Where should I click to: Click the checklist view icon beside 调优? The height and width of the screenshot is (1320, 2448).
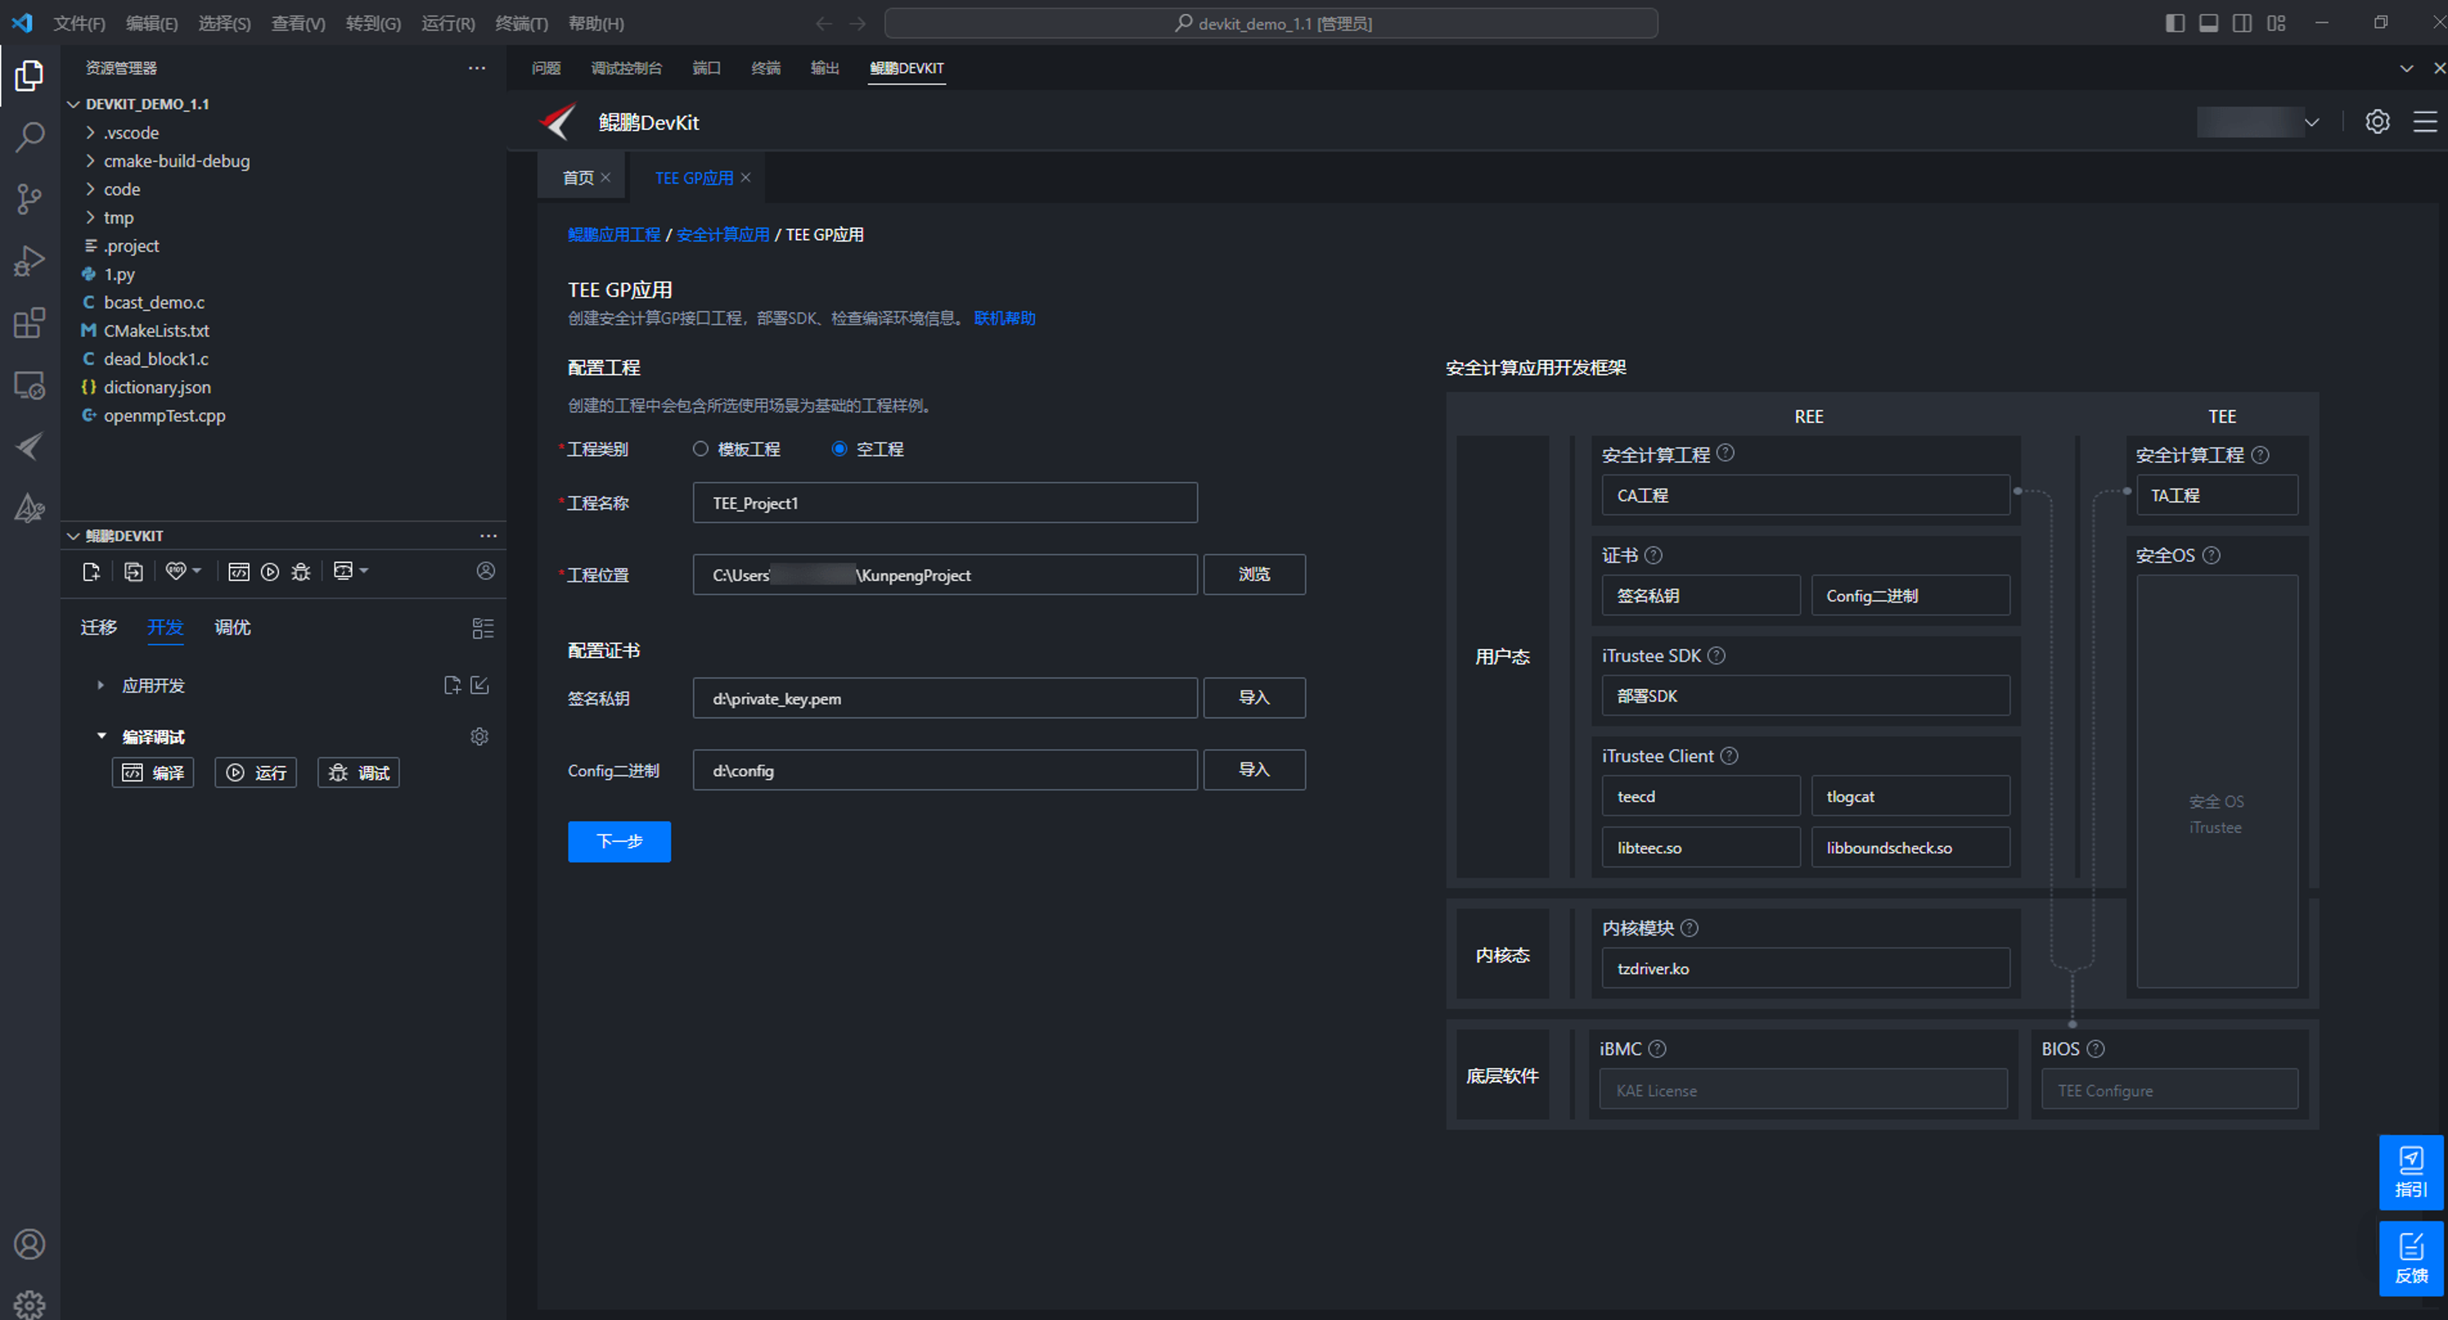(483, 628)
